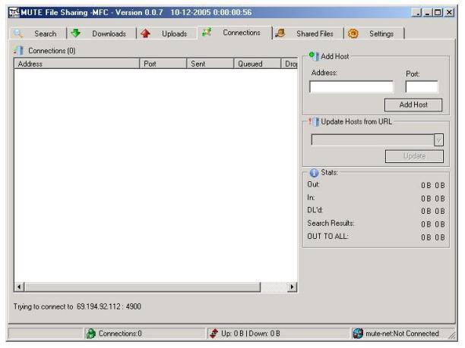Sort list by Address column header
The height and width of the screenshot is (348, 465).
pos(76,64)
